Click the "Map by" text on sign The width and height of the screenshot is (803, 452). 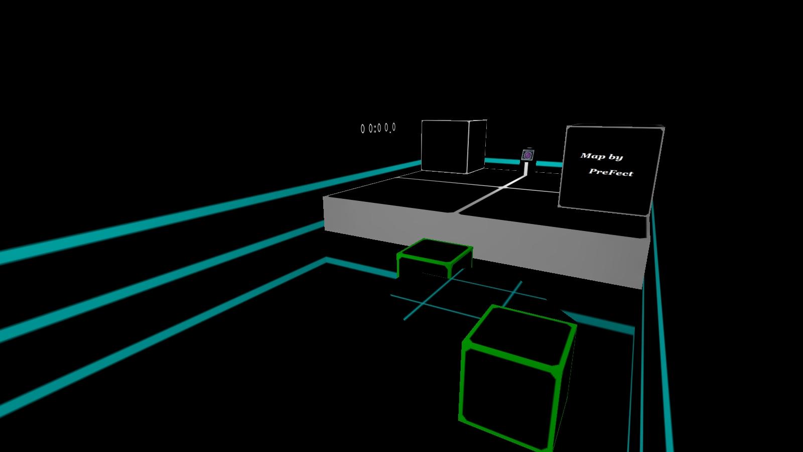[x=601, y=156]
